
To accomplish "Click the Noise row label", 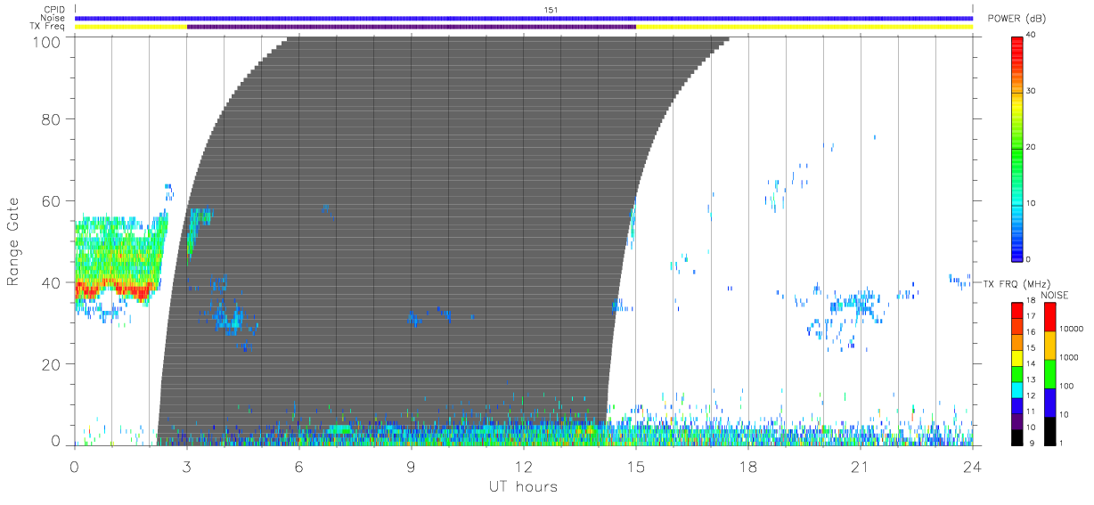I will click(x=52, y=18).
